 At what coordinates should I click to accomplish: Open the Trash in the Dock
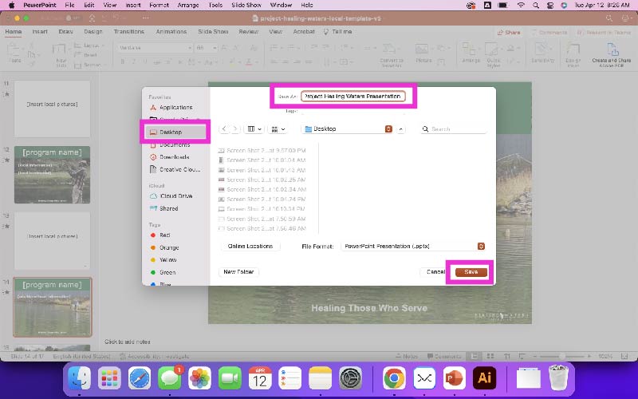tap(558, 378)
